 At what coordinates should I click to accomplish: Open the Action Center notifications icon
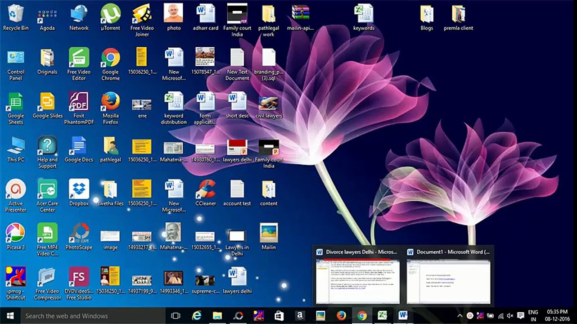[x=521, y=315]
